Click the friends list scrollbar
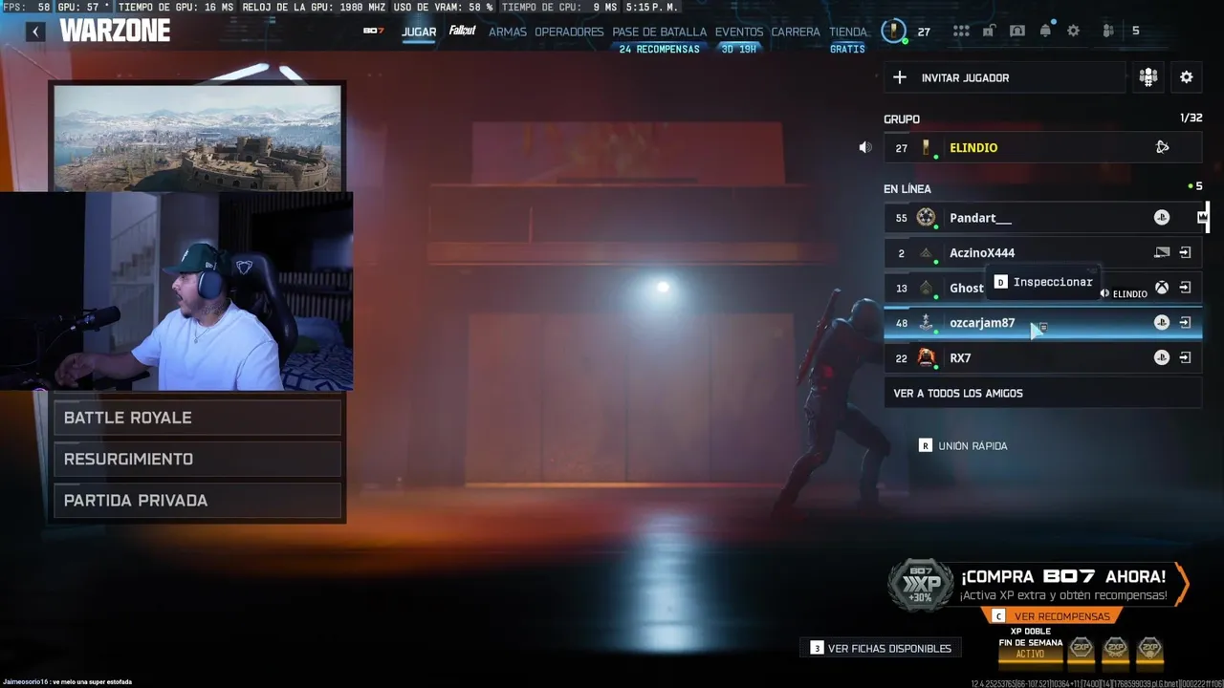The height and width of the screenshot is (688, 1224). [1208, 218]
